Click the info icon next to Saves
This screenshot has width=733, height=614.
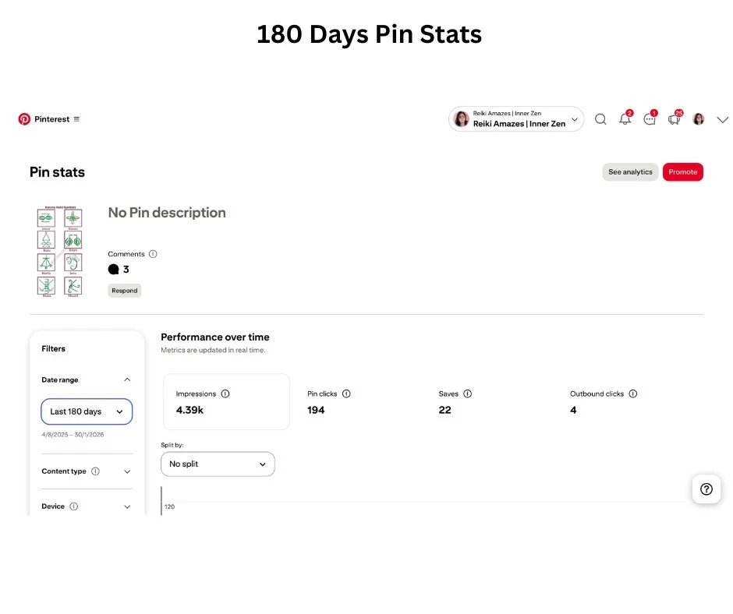tap(468, 394)
